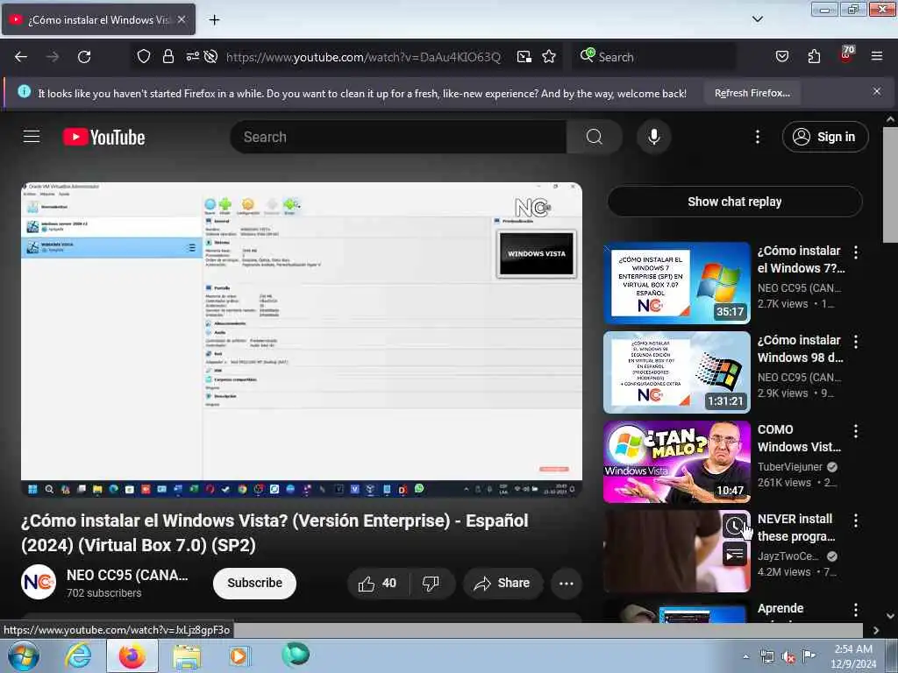Click the main video player
The width and height of the screenshot is (898, 673).
point(302,339)
